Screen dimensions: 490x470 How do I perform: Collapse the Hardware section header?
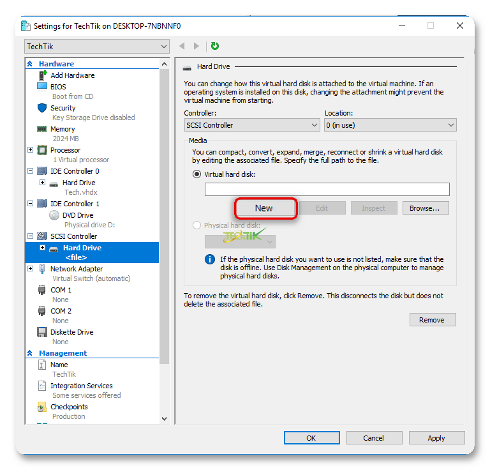pyautogui.click(x=30, y=64)
